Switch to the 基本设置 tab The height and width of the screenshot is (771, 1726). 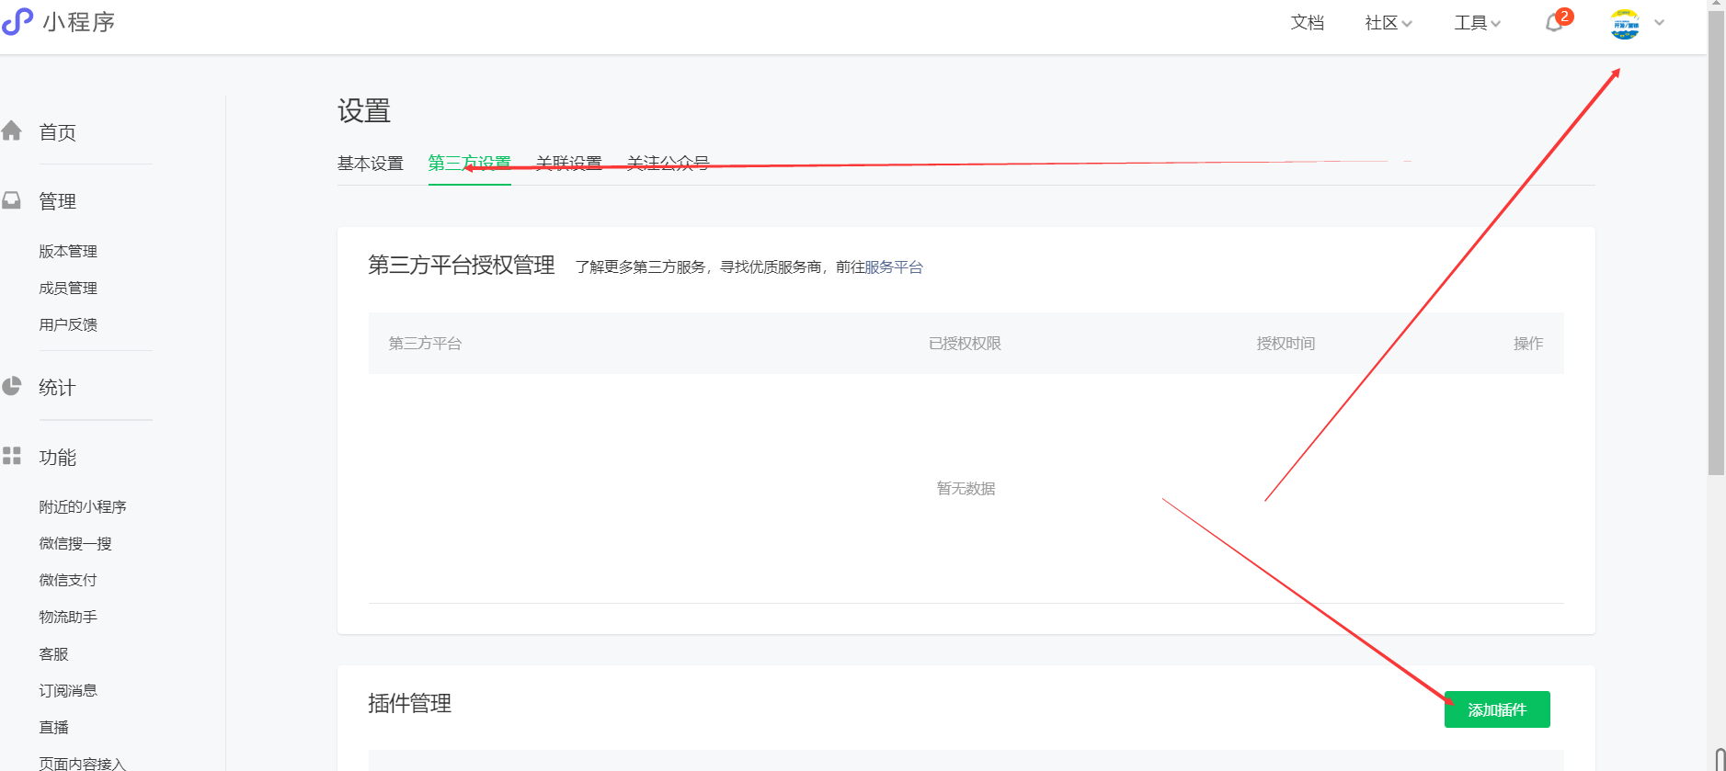[370, 164]
